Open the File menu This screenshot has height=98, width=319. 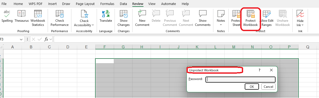click(4, 4)
